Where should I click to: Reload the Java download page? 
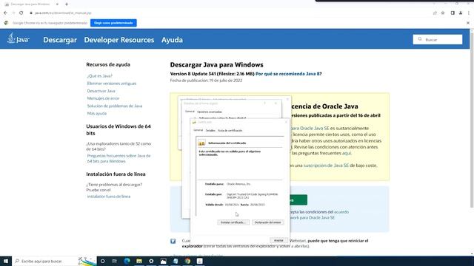(21, 13)
